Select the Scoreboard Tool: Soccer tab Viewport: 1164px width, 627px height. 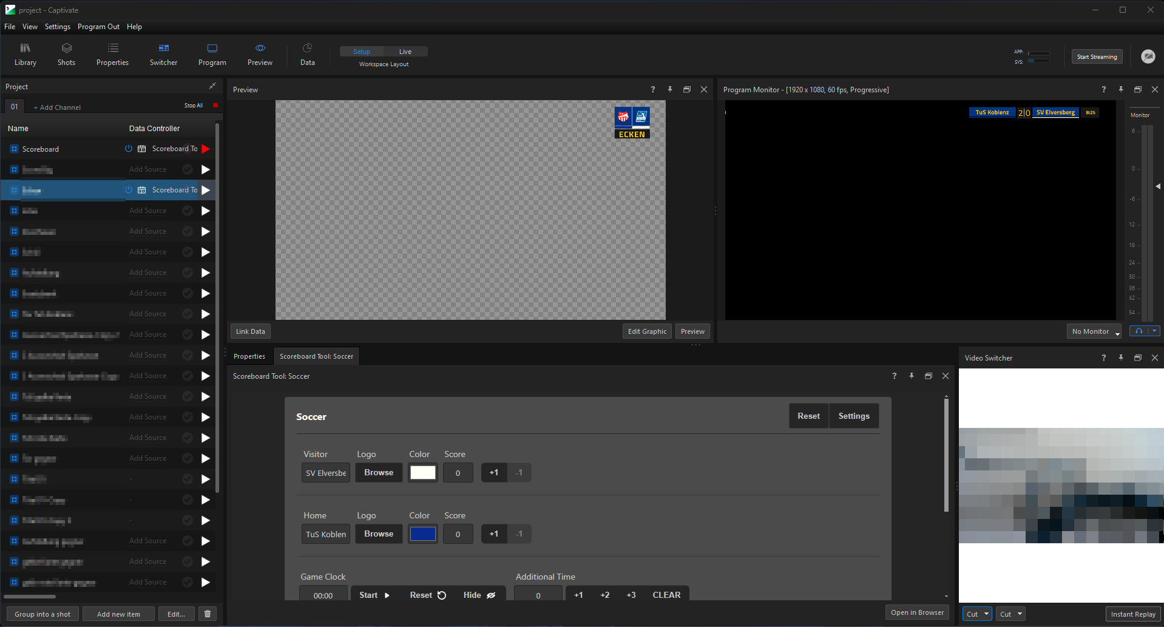coord(316,356)
